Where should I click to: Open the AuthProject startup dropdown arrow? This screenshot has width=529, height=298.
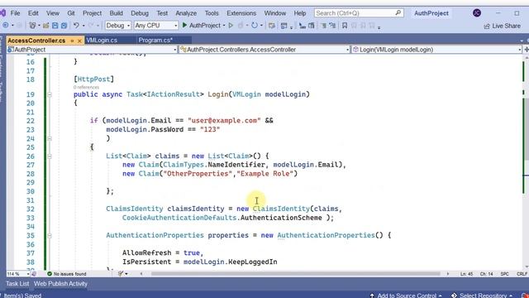pos(224,26)
